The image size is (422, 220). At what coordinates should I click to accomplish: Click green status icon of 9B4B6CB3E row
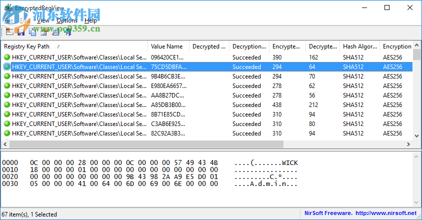7,76
